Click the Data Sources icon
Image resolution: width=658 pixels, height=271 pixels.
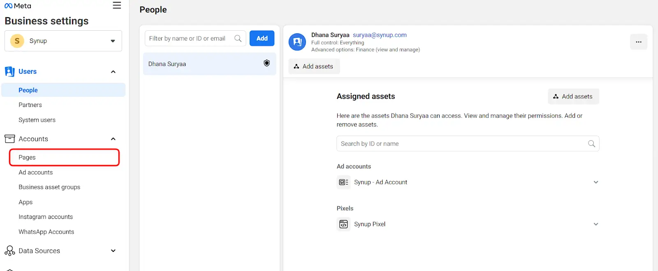(9, 251)
